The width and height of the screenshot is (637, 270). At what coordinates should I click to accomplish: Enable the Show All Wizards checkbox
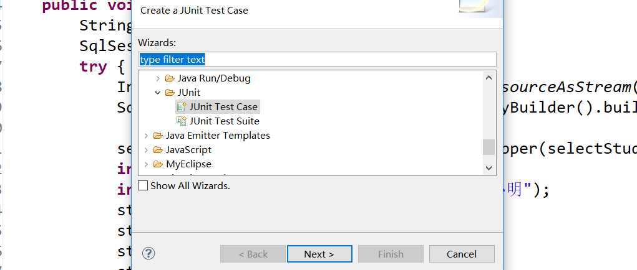click(x=143, y=186)
